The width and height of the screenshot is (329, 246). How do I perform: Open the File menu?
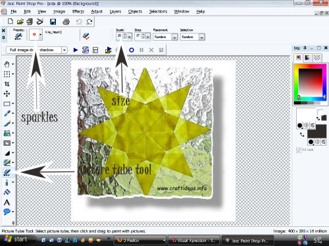point(14,11)
